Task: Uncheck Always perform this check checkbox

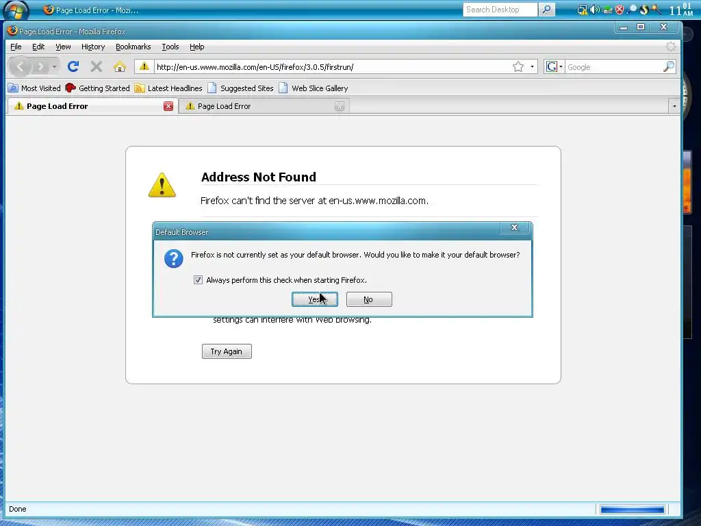Action: click(x=198, y=280)
